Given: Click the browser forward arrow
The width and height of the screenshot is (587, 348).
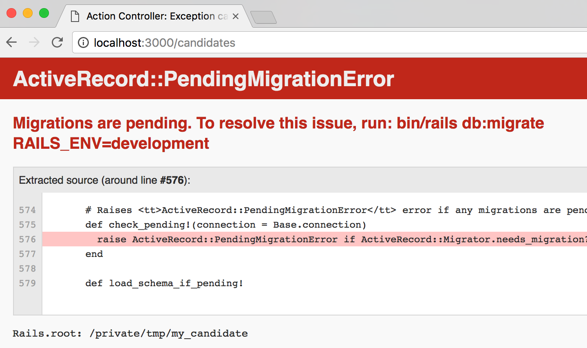Looking at the screenshot, I should (x=34, y=42).
